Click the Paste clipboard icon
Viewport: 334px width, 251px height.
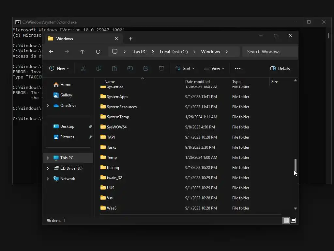click(114, 69)
